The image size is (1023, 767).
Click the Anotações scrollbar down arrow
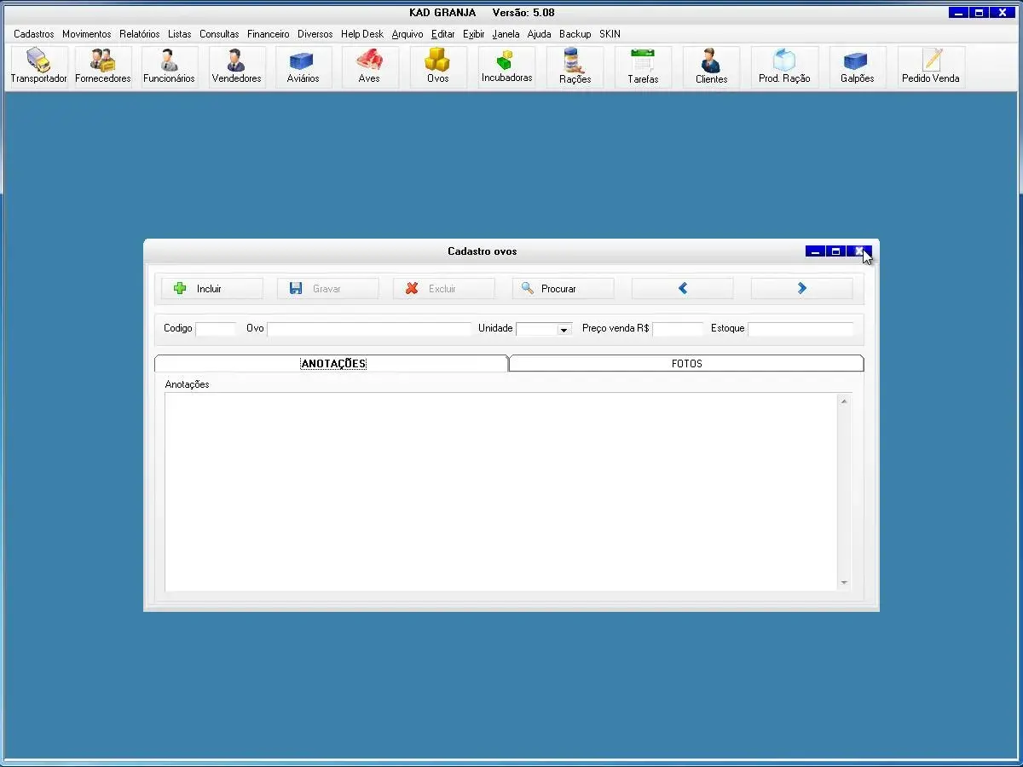[x=844, y=583]
